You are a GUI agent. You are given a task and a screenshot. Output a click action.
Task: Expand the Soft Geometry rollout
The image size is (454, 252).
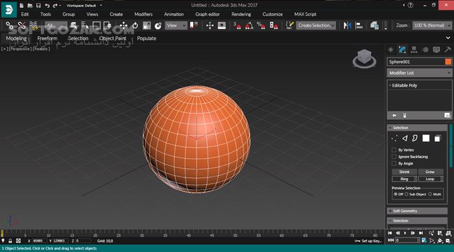[417, 211]
